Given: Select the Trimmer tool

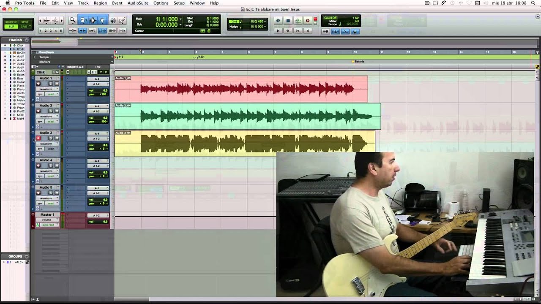Looking at the screenshot, I should click(x=83, y=20).
